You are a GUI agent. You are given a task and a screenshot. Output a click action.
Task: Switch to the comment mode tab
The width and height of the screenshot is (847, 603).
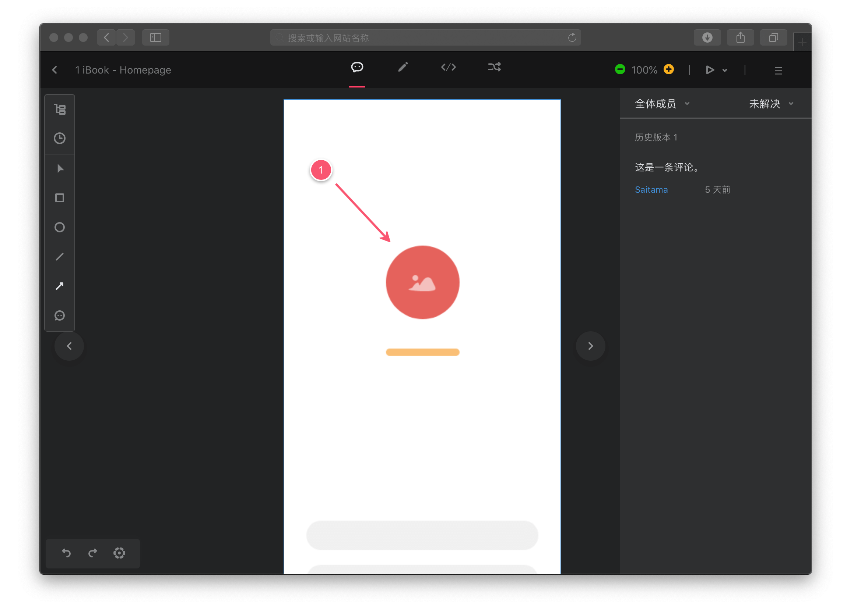(357, 67)
